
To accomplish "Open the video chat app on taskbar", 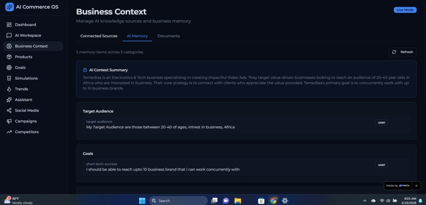I will pos(226,201).
